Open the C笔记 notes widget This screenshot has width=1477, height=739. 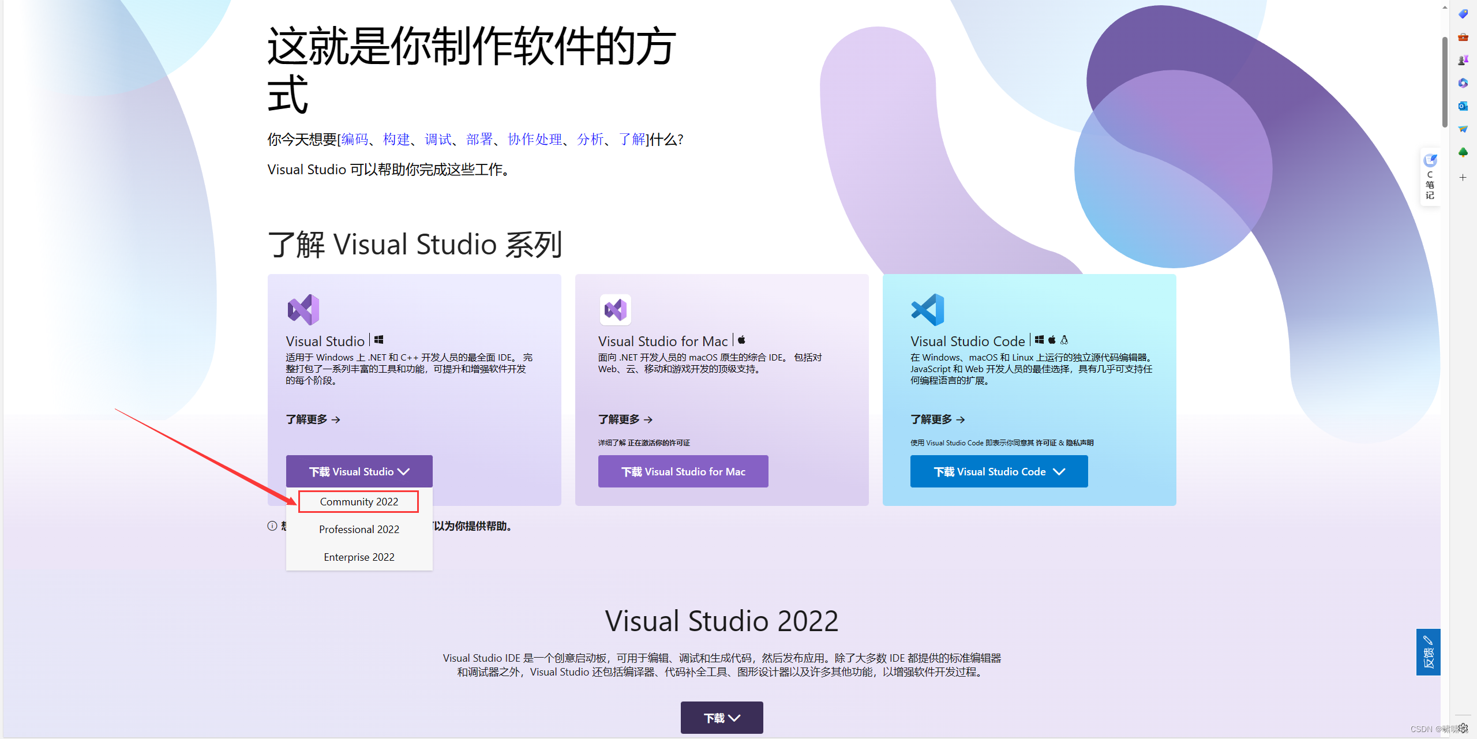click(x=1430, y=177)
